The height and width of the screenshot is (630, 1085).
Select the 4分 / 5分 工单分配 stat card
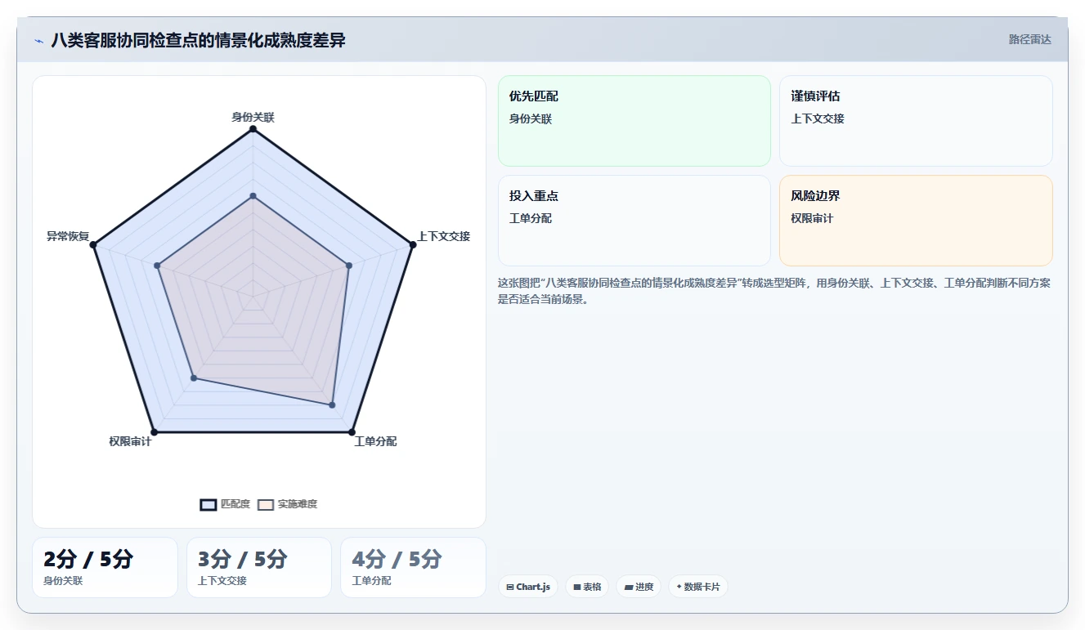click(x=413, y=567)
